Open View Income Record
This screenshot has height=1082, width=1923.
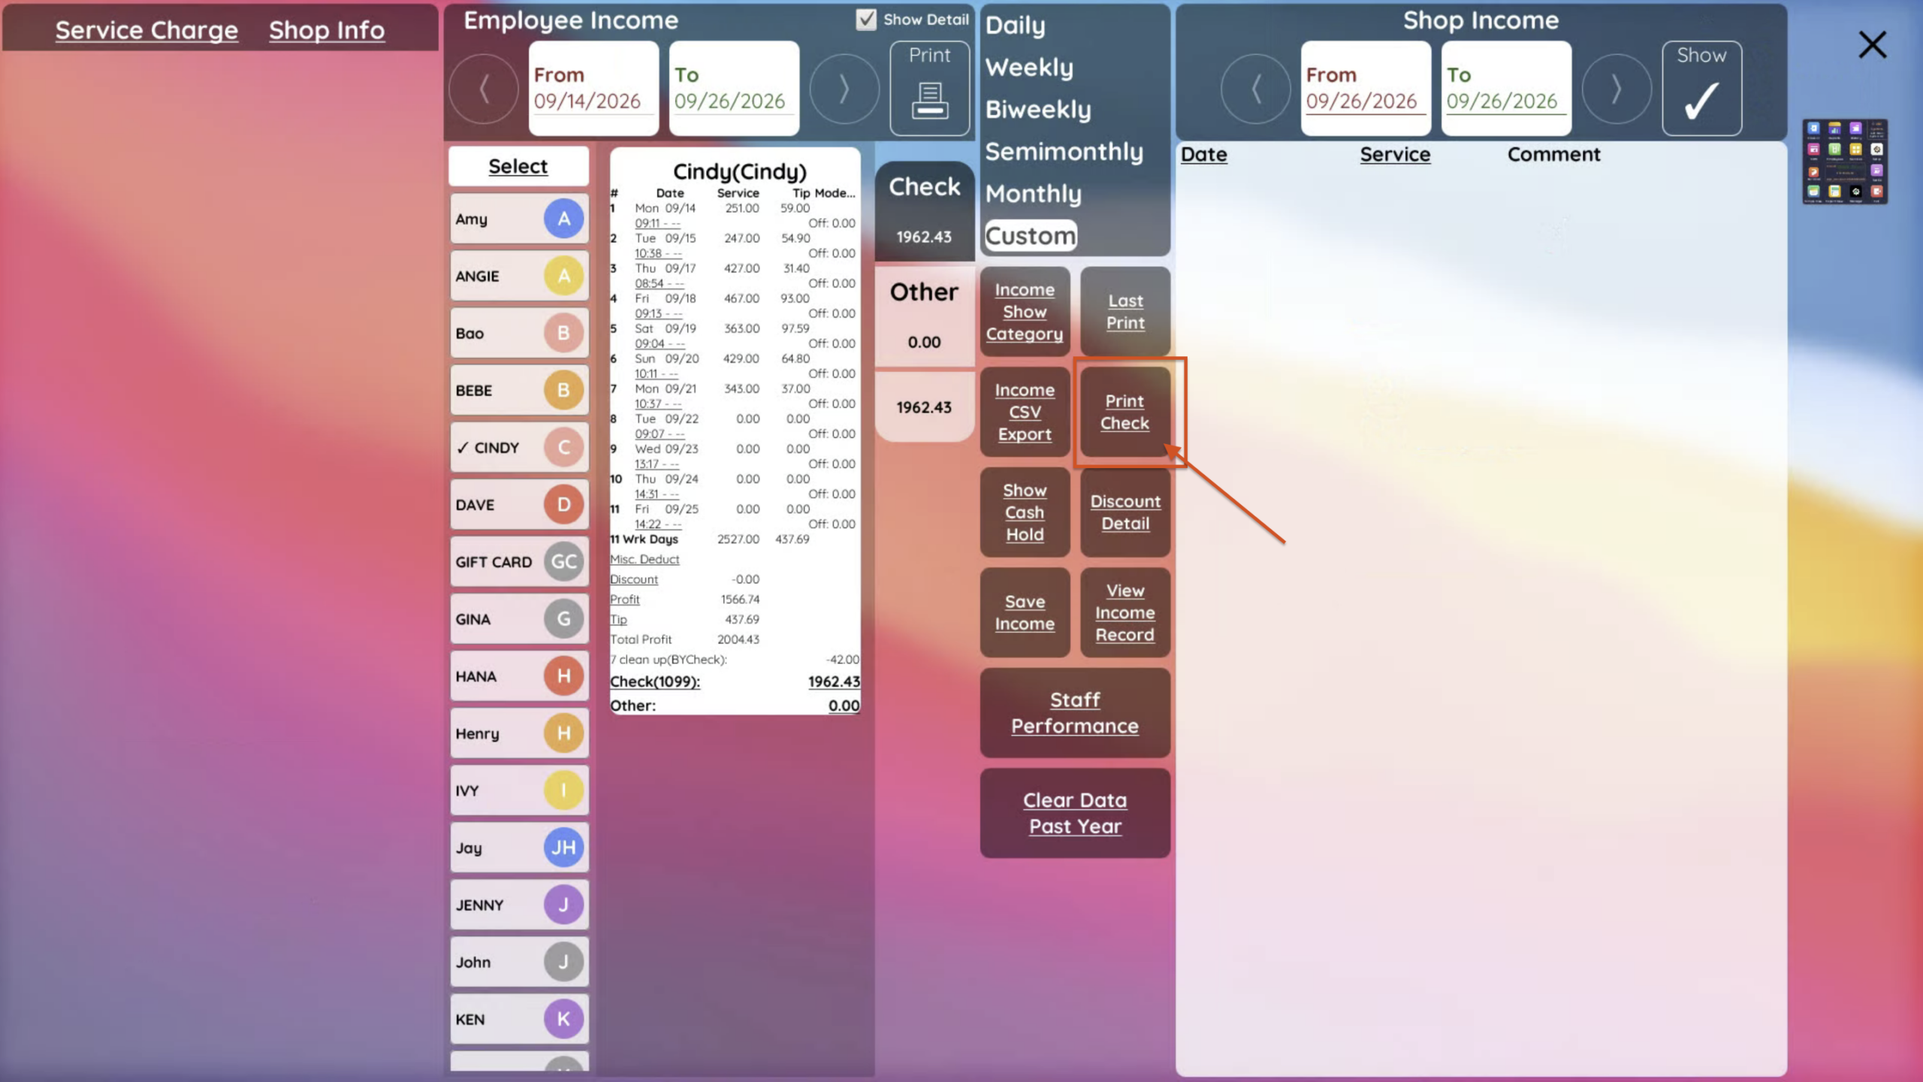tap(1125, 612)
